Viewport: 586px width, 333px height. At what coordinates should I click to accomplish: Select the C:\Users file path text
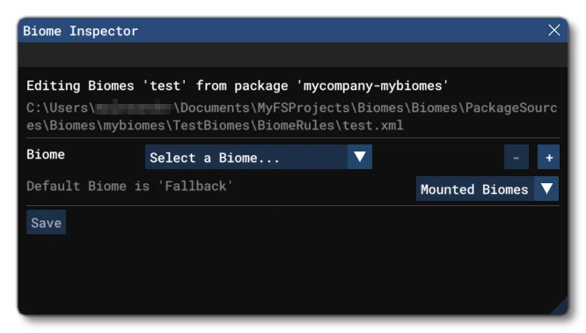point(291,116)
